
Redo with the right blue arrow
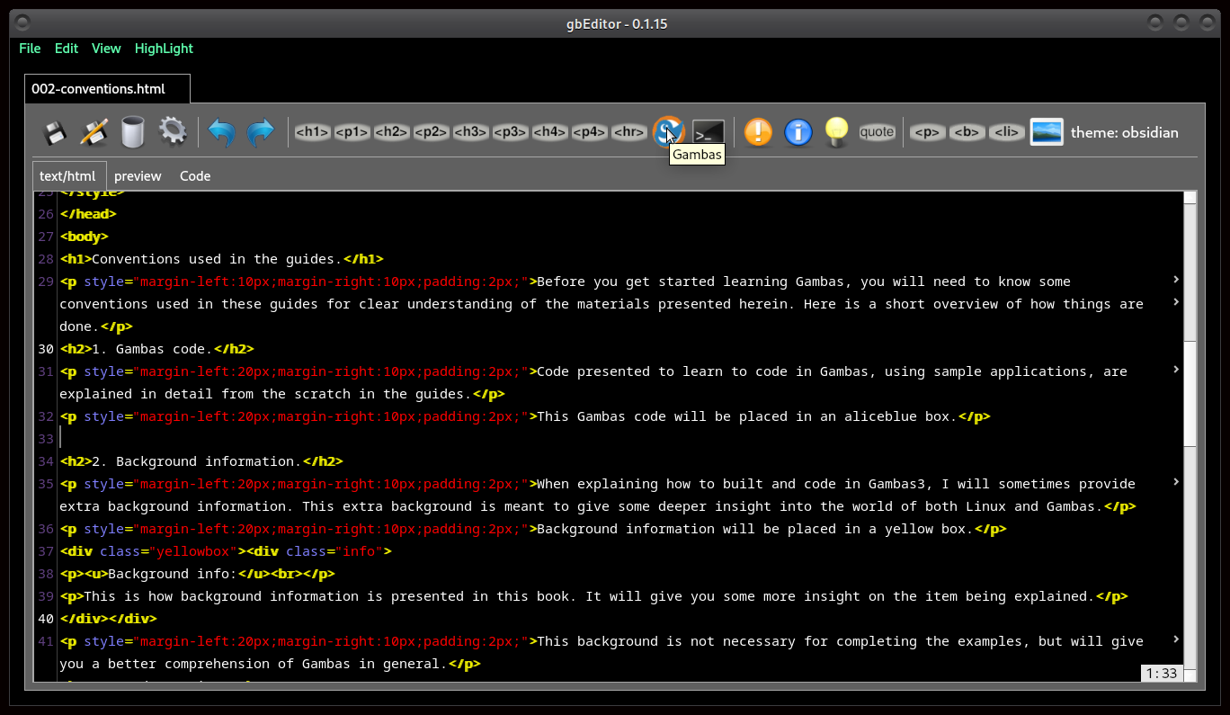pyautogui.click(x=260, y=133)
